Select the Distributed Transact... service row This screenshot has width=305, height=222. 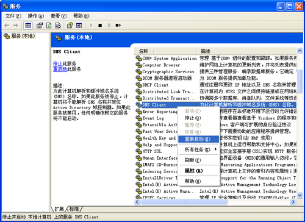[216, 98]
